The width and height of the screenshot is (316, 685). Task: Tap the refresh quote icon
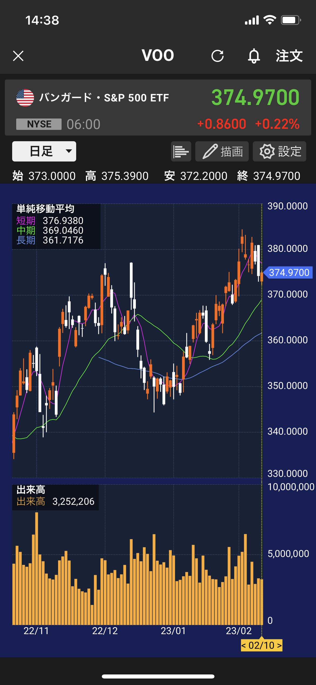(217, 56)
